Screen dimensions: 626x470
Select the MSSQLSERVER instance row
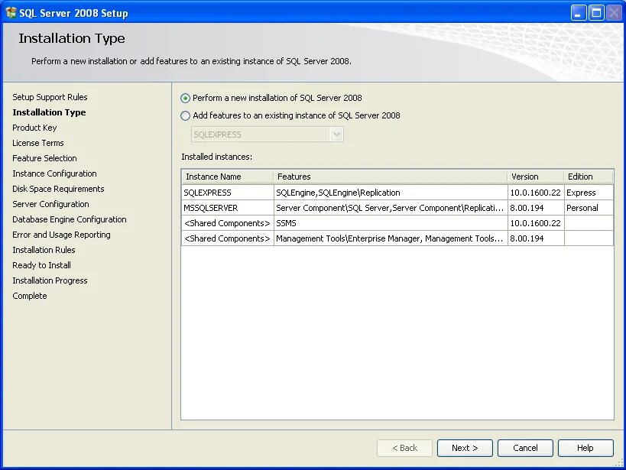coord(397,208)
